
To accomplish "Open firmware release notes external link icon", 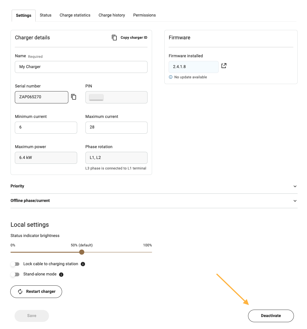I will tap(224, 66).
